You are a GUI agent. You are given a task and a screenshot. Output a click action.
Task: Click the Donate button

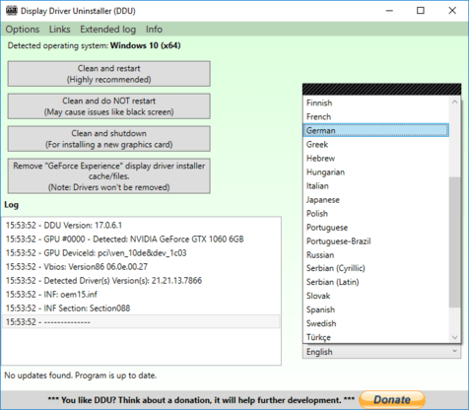392,399
